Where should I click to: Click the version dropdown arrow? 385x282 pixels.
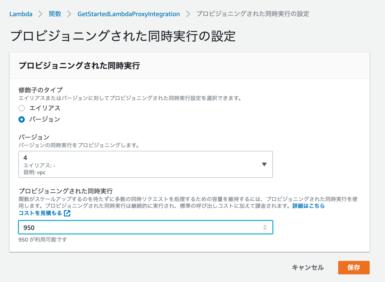(264, 165)
